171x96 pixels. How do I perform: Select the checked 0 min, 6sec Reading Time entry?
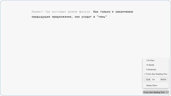point(156,74)
